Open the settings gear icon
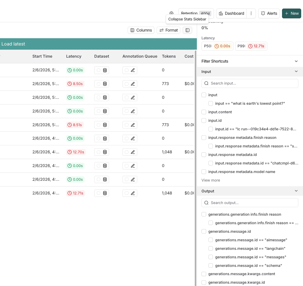 click(171, 13)
